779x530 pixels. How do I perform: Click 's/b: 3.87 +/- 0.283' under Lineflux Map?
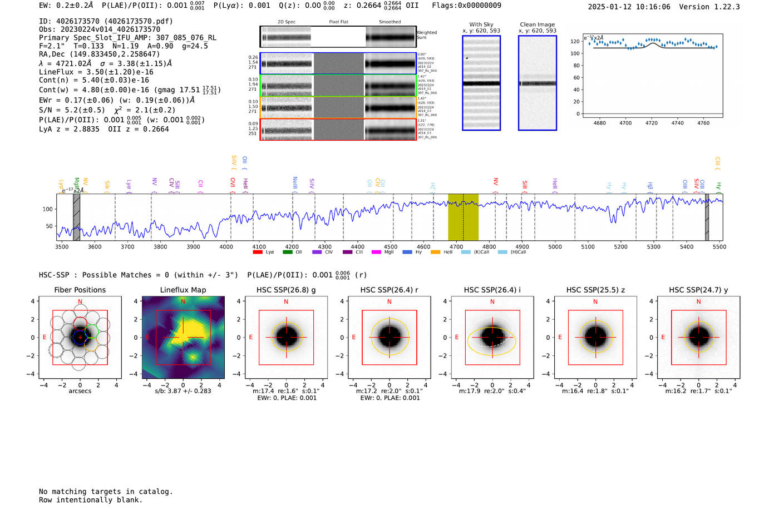point(183,391)
